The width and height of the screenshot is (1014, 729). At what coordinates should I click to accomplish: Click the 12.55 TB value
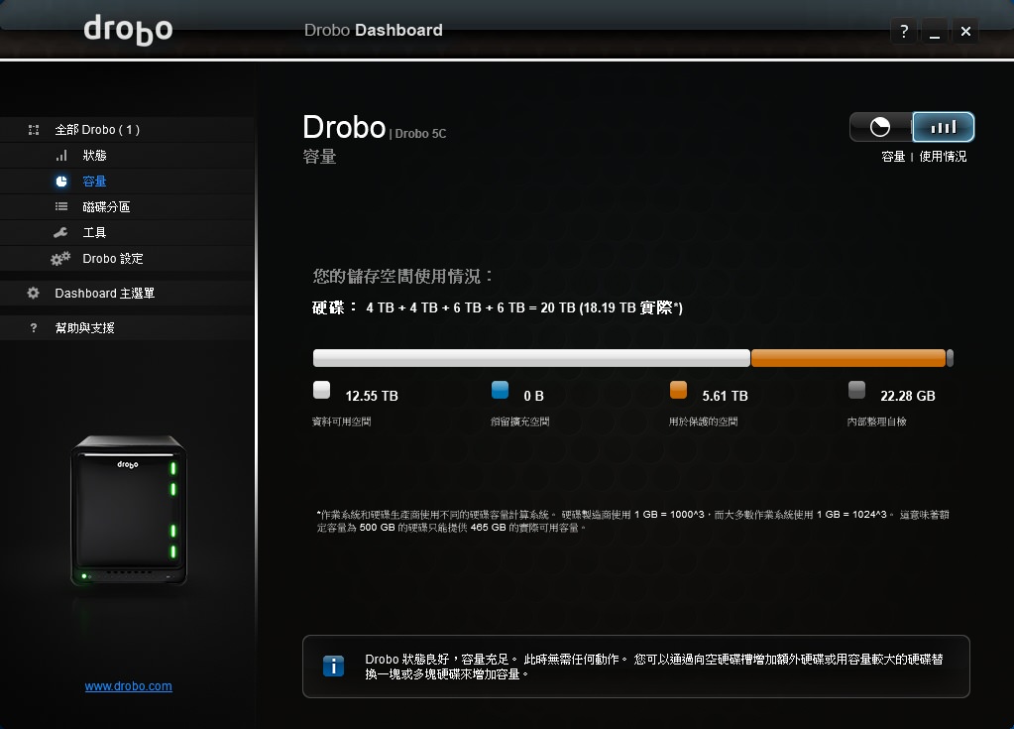point(372,396)
